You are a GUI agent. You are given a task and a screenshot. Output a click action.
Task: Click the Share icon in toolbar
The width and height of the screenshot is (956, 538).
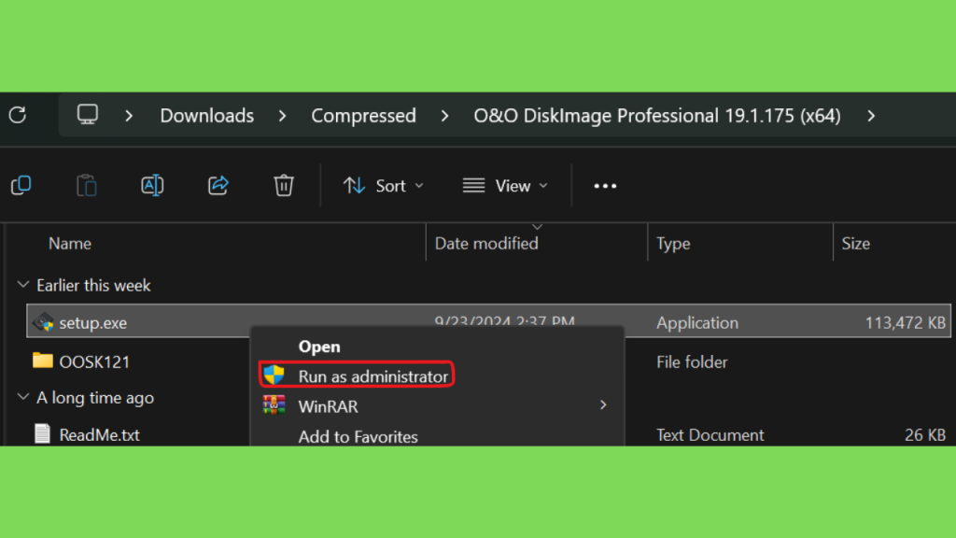218,186
